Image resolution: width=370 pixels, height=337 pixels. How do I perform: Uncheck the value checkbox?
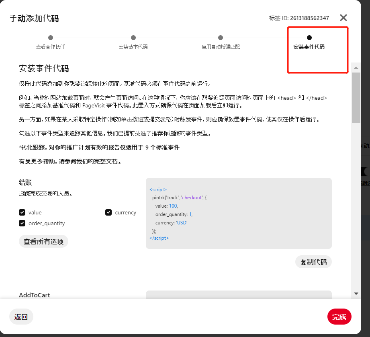pyautogui.click(x=22, y=212)
